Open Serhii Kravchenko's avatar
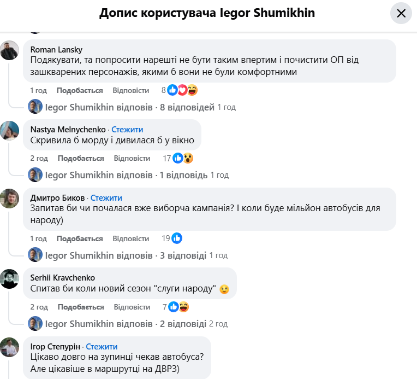This screenshot has width=417, height=379. pos(10,278)
